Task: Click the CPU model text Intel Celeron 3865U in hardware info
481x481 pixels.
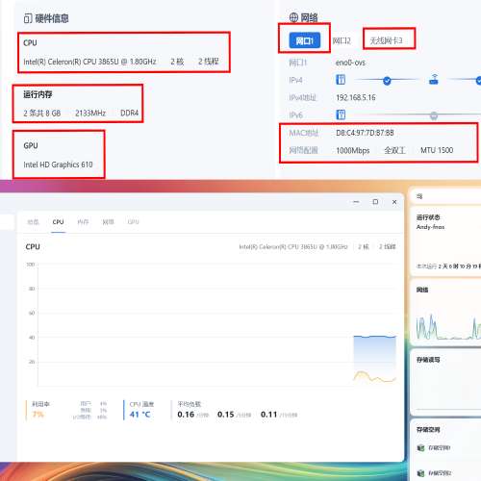Action: 89,62
